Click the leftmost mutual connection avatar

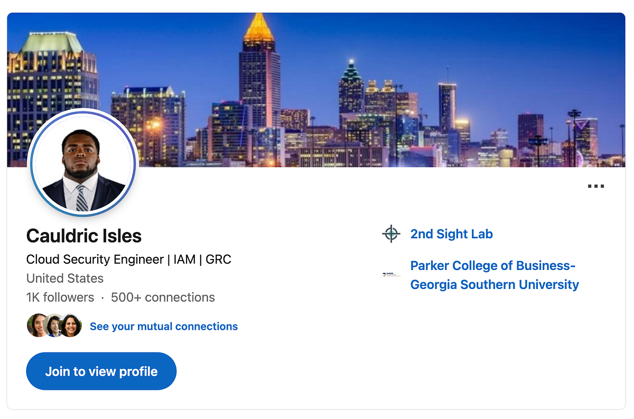pyautogui.click(x=37, y=325)
